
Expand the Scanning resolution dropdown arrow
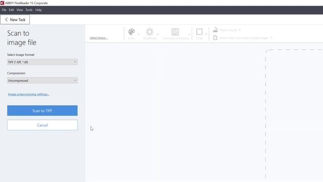coord(189,34)
